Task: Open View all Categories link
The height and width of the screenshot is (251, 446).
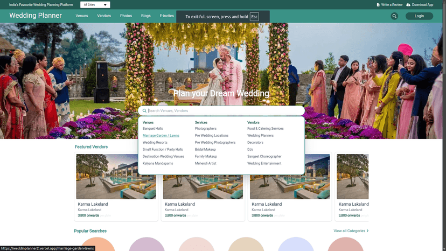Action: coord(351,231)
